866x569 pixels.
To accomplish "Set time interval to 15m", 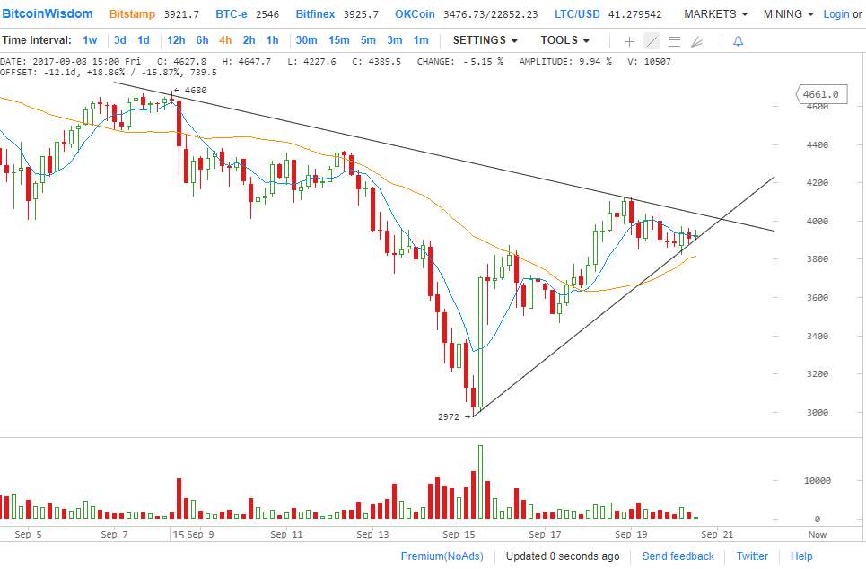I will click(338, 40).
